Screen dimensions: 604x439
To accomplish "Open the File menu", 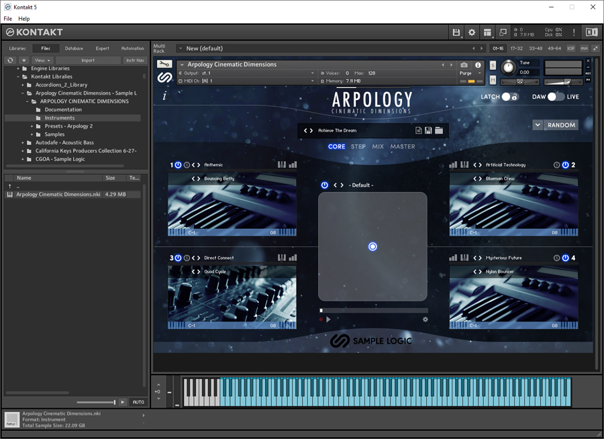I will [7, 19].
